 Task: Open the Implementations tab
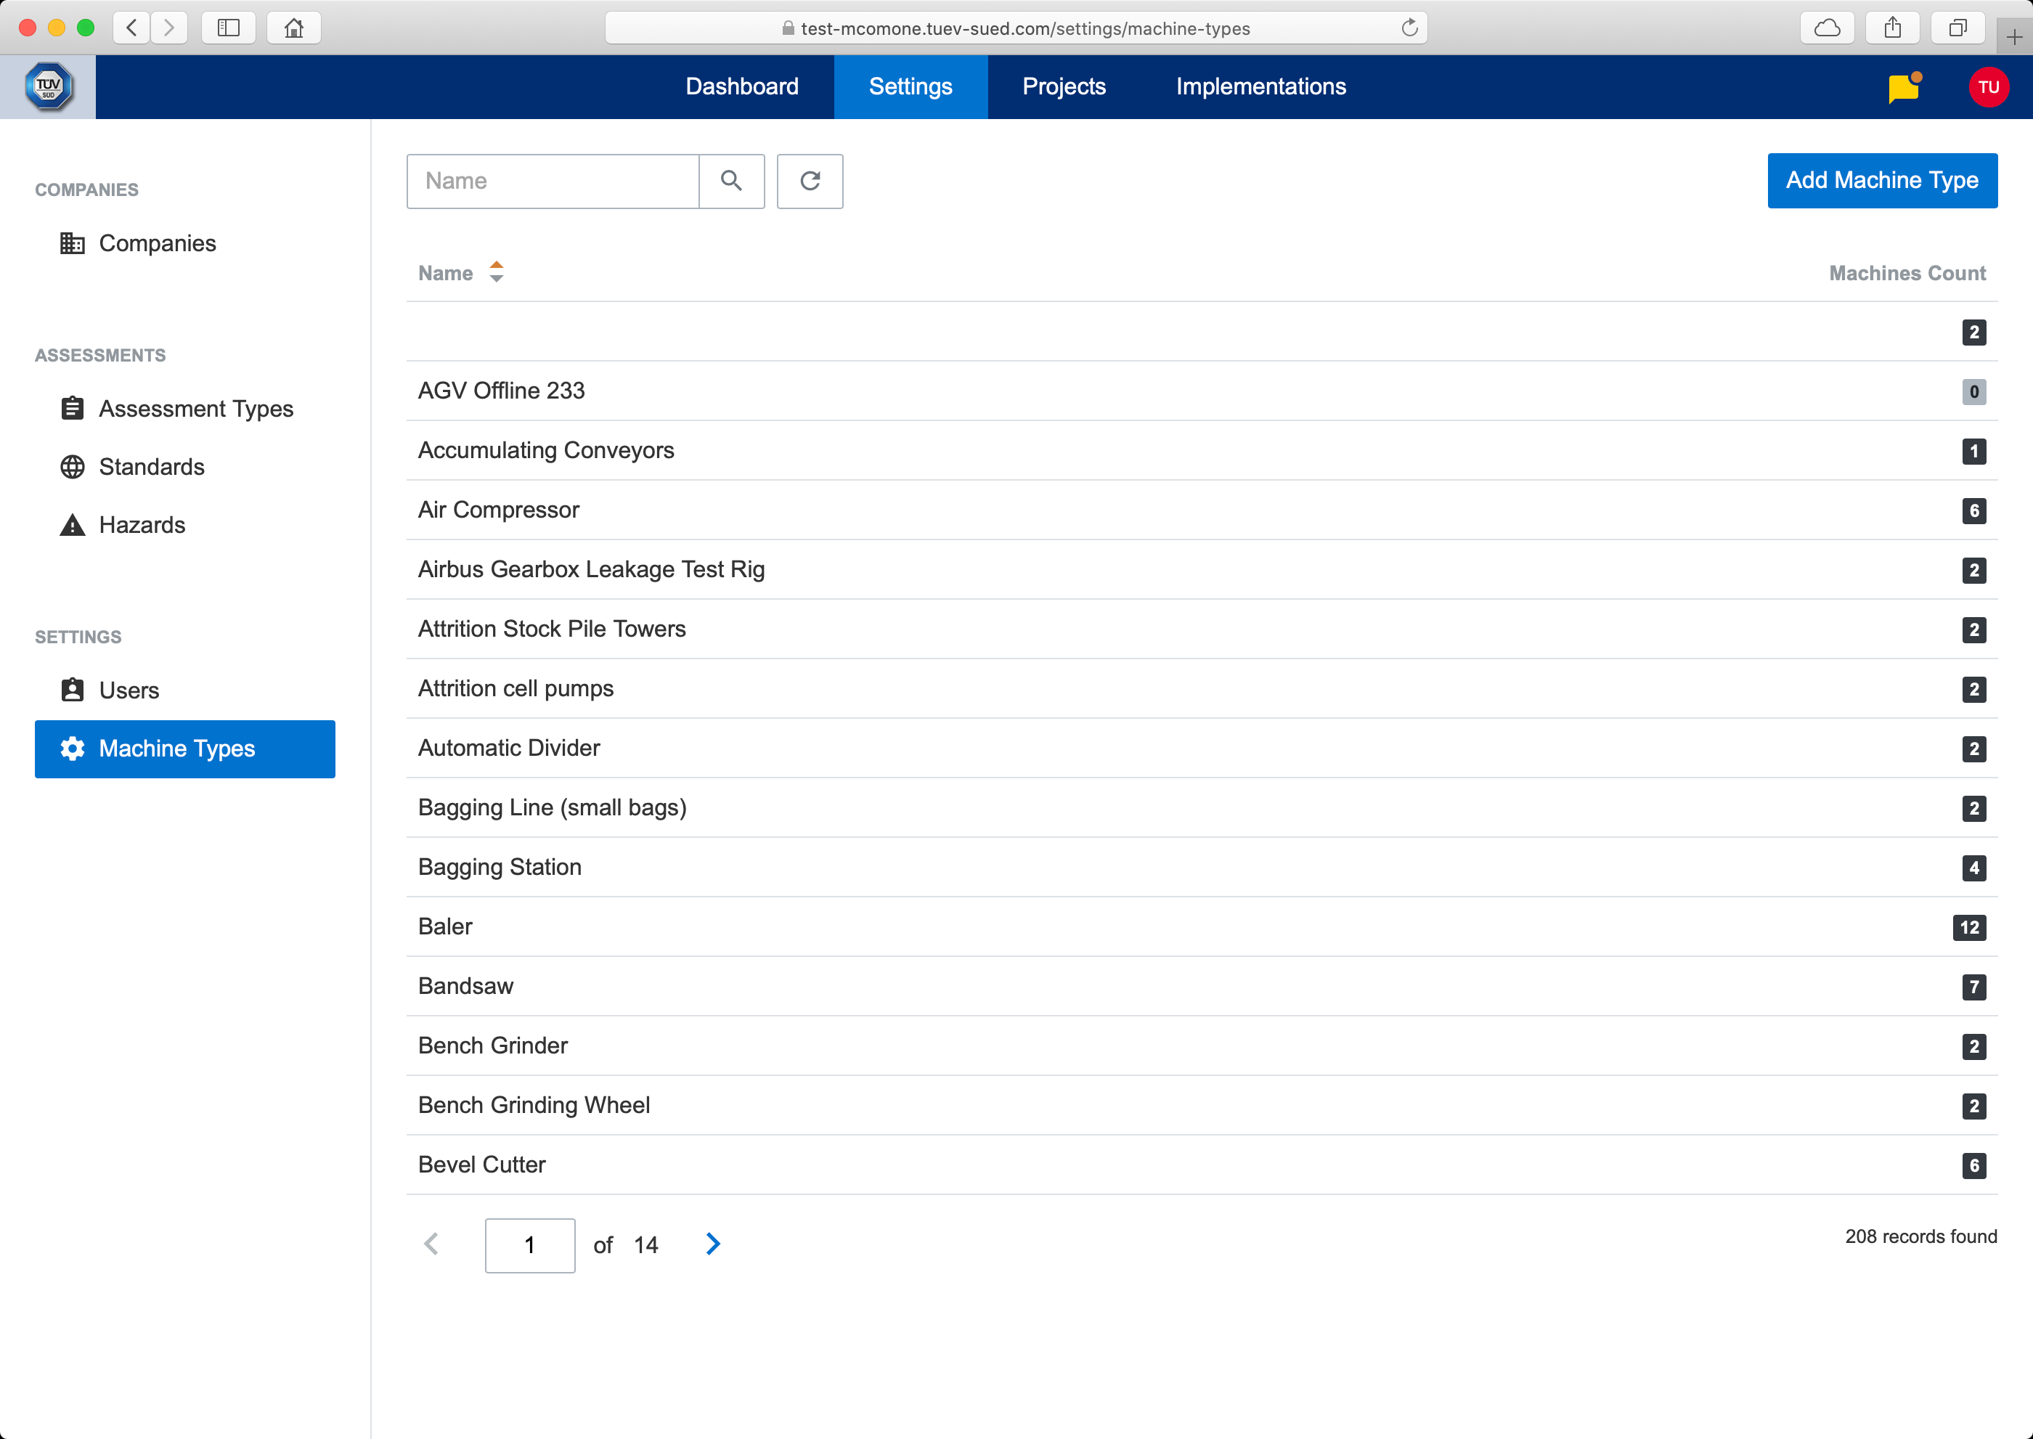(x=1260, y=87)
